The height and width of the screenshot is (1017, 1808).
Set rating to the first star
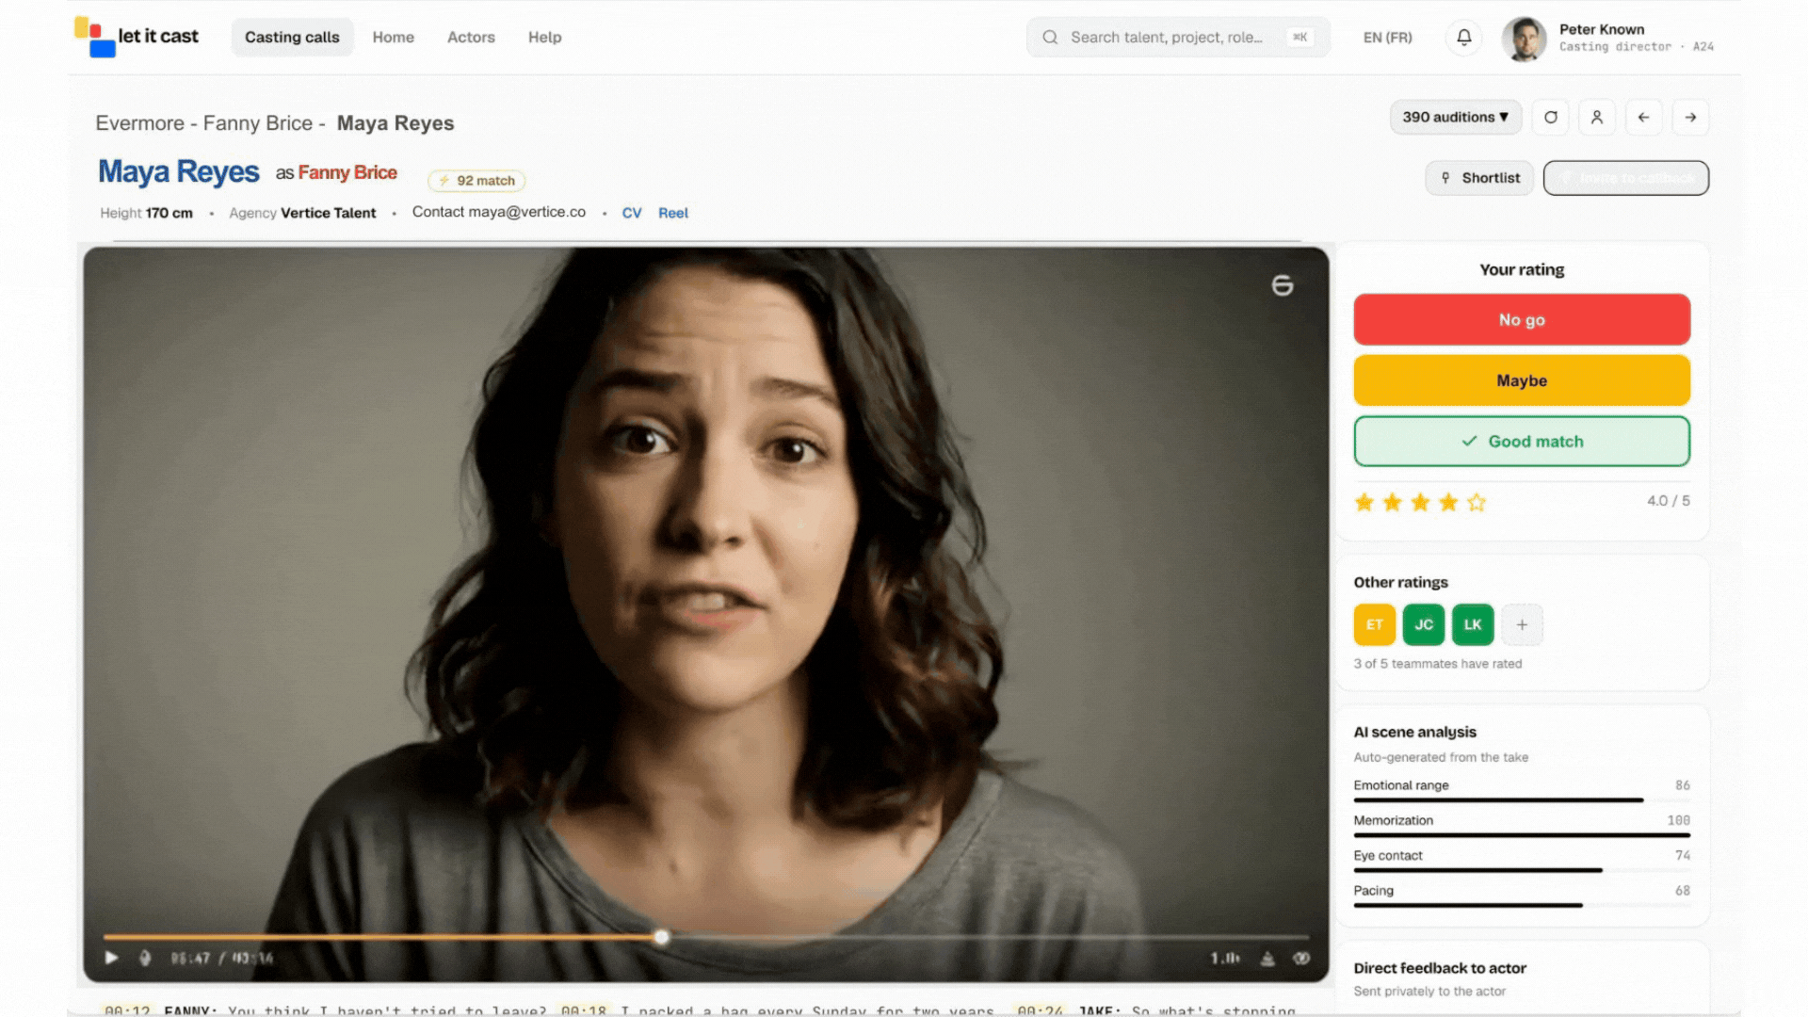[1364, 503]
